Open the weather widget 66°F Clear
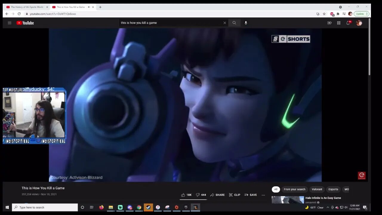 pos(314,207)
